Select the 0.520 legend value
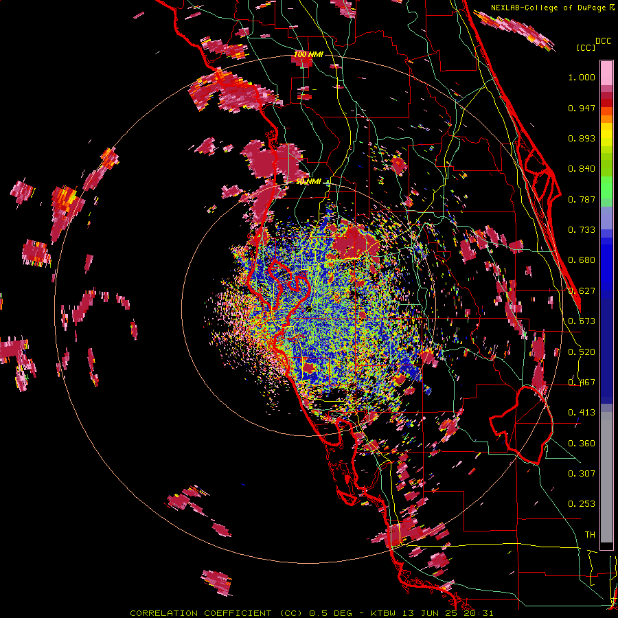618x618 pixels. [582, 352]
